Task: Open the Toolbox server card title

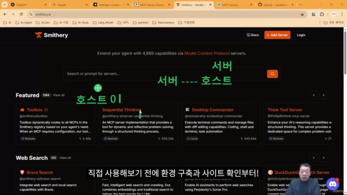Action: [35, 110]
